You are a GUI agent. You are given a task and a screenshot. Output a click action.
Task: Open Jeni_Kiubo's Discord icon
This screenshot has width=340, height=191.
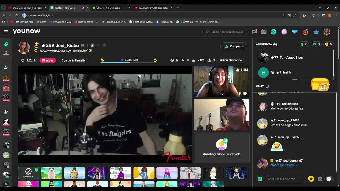(104, 45)
